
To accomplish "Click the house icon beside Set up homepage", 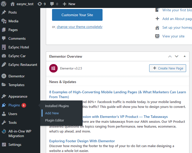I will click(157, 28).
